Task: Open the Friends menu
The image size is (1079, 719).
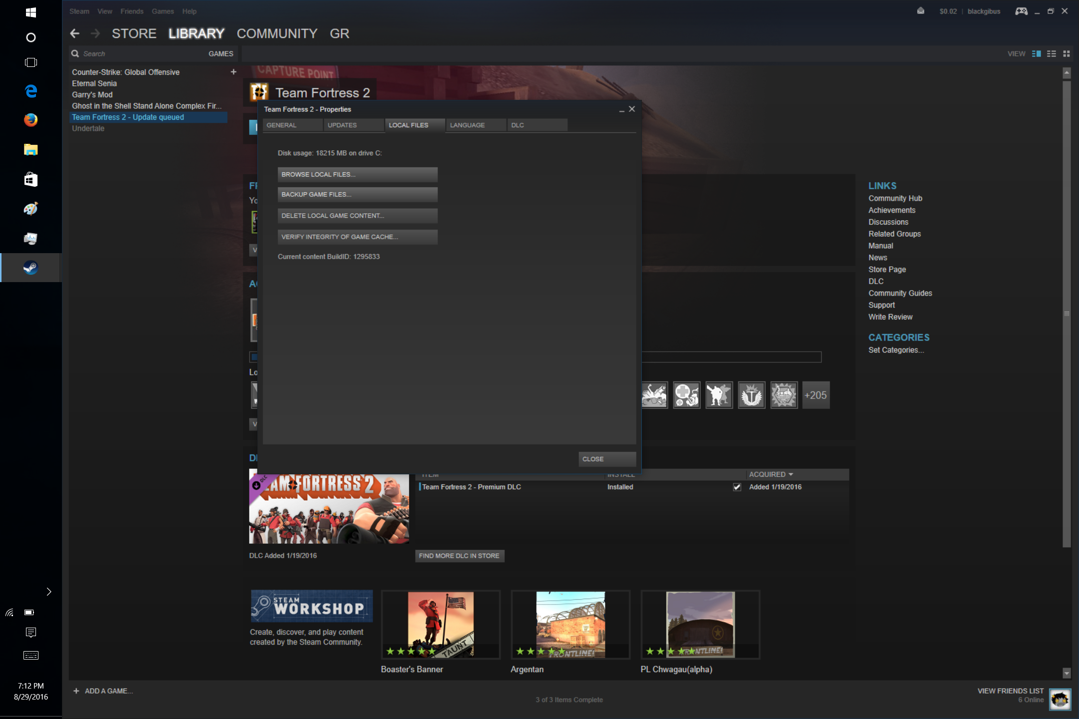Action: 131,11
